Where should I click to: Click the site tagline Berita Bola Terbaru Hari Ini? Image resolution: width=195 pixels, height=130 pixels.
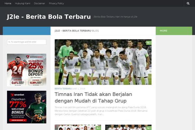pyautogui.click(x=115, y=17)
